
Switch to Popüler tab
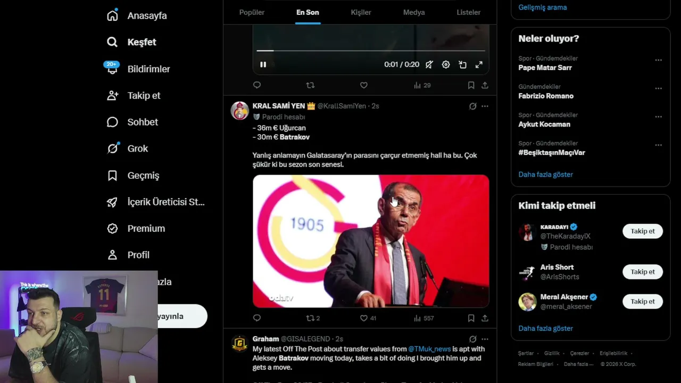[252, 12]
